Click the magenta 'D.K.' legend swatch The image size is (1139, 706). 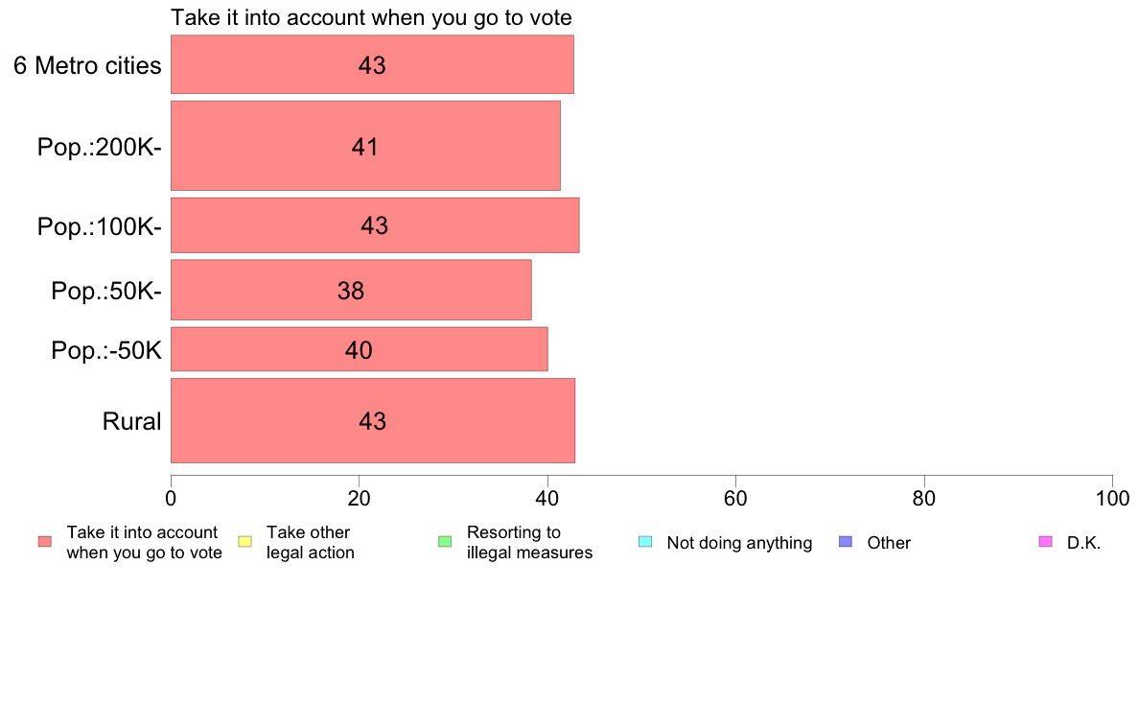[1045, 542]
